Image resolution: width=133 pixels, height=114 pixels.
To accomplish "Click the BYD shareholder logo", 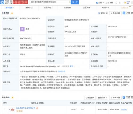I will tap(13, 109).
